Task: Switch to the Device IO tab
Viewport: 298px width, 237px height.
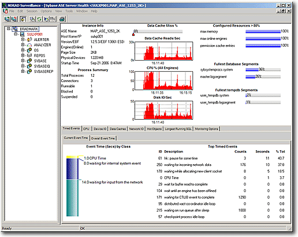Action: 100,129
